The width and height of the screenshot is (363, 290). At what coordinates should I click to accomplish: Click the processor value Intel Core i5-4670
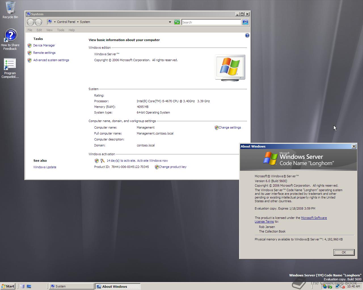(173, 101)
